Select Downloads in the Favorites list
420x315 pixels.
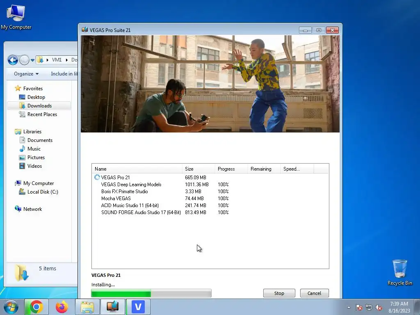click(x=39, y=105)
